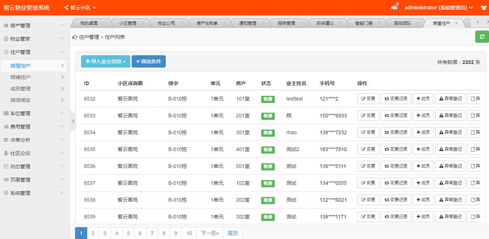489x239 pixels.
Task: Close the 报修管理 tab
Action: tap(302, 23)
